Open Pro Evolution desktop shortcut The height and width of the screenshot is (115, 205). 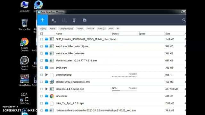tap(25, 80)
